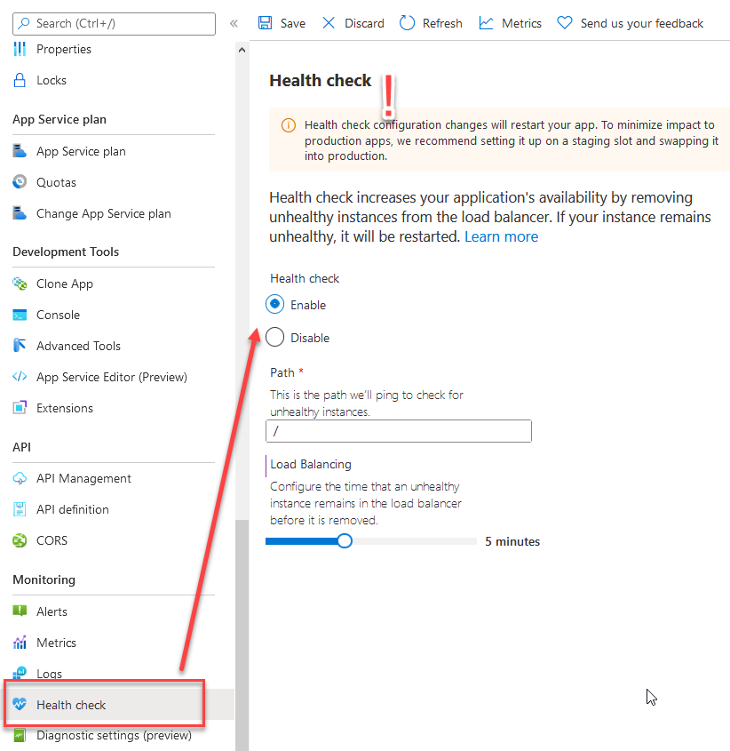730x751 pixels.
Task: Open the CORS settings icon
Action: (x=21, y=540)
